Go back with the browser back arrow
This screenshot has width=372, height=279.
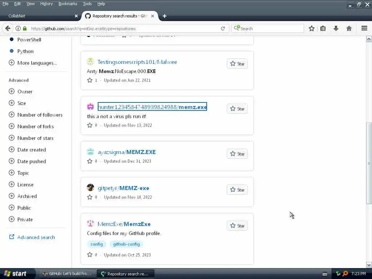(8, 28)
